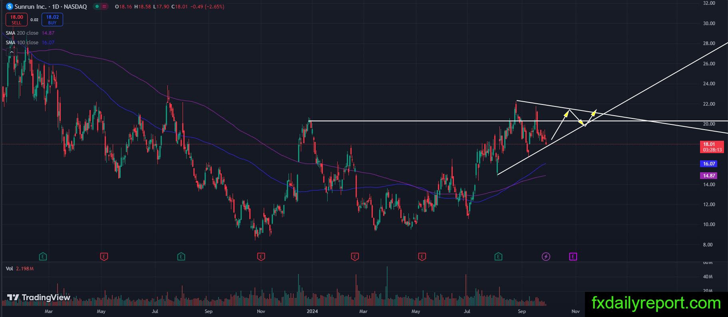Click the 30.00 price-axis label

pos(709,24)
